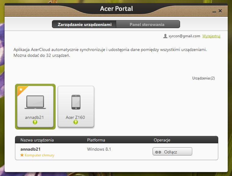Viewport: 232px width, 176px height.
Task: Click green status light under Acer Z160
Action: (75, 122)
